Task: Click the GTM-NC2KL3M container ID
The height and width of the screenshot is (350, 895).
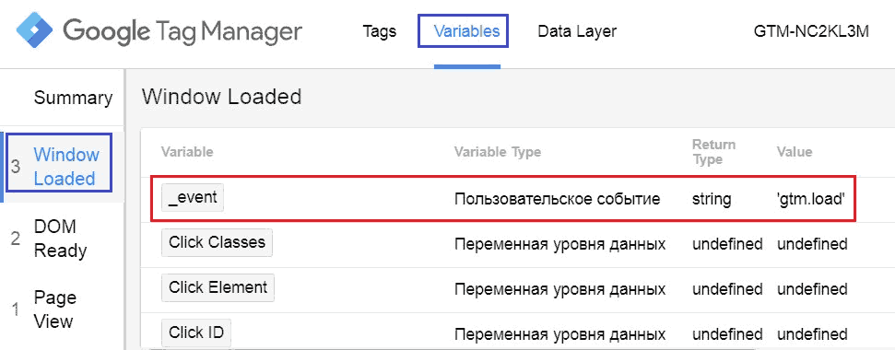Action: click(811, 30)
